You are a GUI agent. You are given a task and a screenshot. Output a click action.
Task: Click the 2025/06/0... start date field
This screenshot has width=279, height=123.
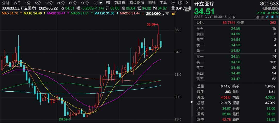155,13
